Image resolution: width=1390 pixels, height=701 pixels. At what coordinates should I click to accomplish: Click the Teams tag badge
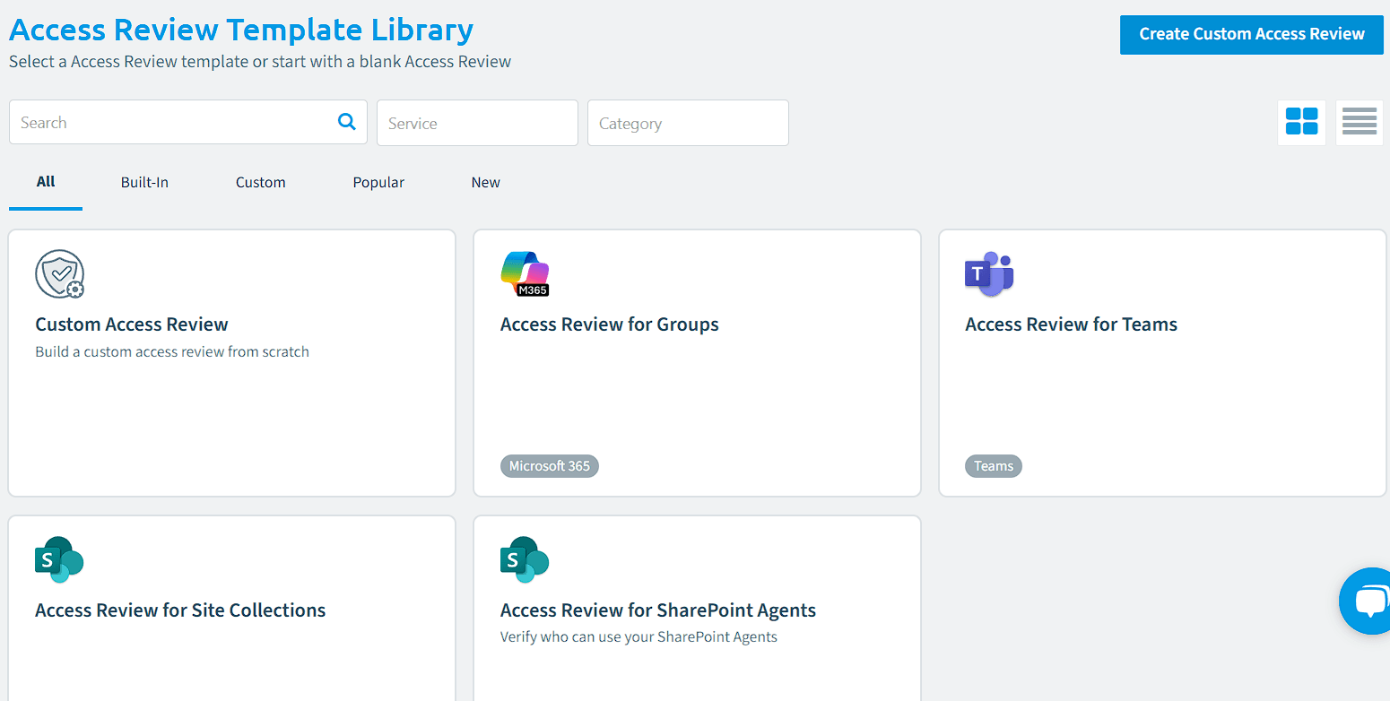994,466
